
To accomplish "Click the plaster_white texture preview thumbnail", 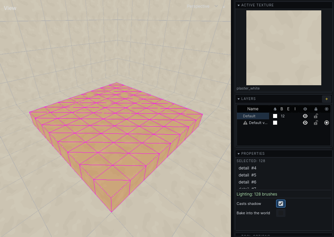I will tap(284, 48).
